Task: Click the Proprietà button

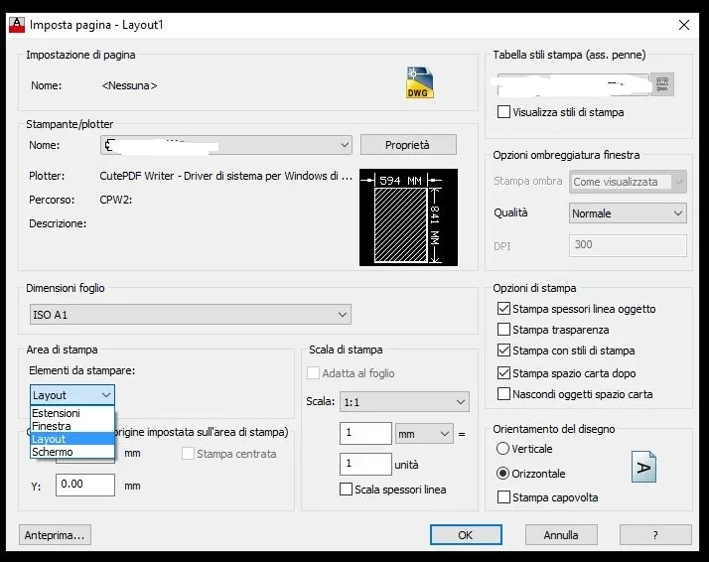Action: coord(408,145)
